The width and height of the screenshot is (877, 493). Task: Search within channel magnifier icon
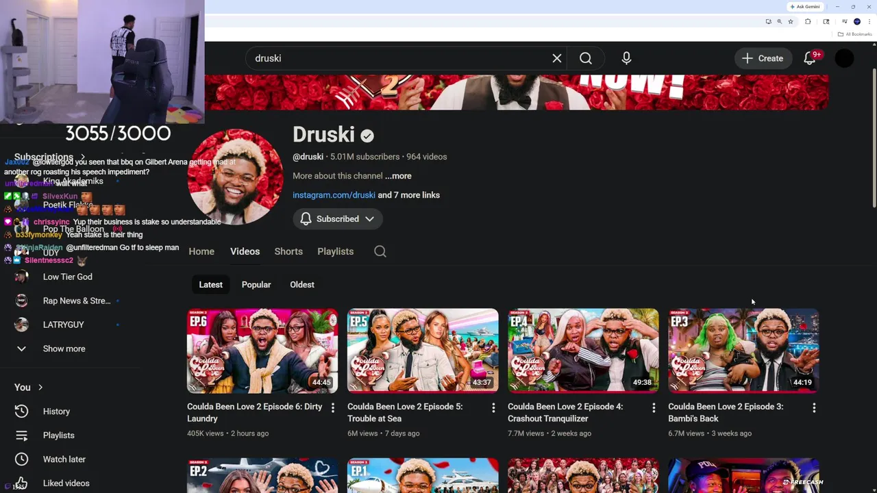pyautogui.click(x=380, y=251)
